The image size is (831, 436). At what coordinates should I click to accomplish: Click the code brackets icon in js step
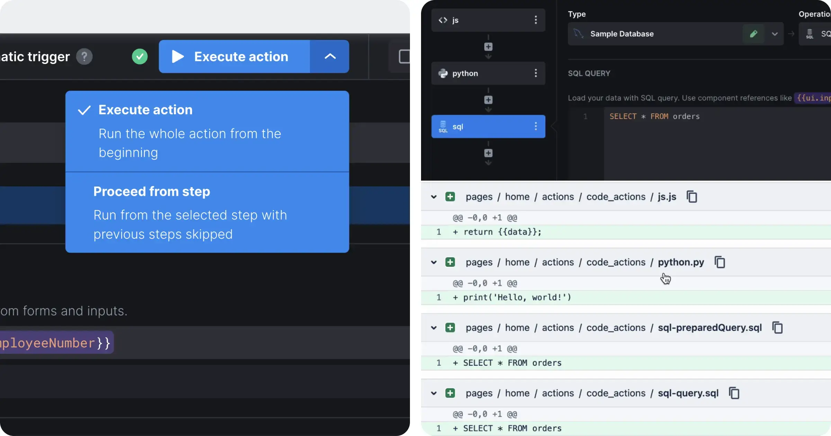click(x=443, y=20)
